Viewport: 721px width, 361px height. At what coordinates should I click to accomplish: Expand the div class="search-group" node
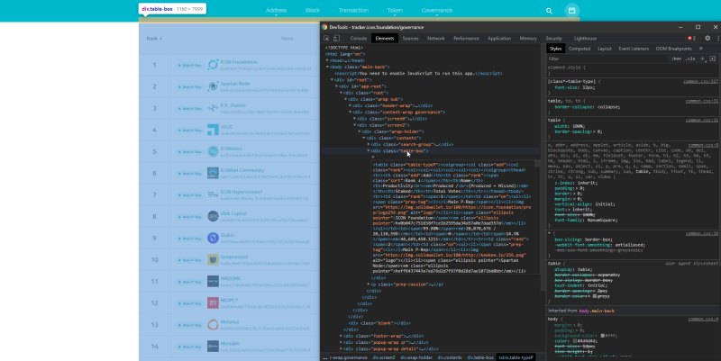tap(369, 144)
